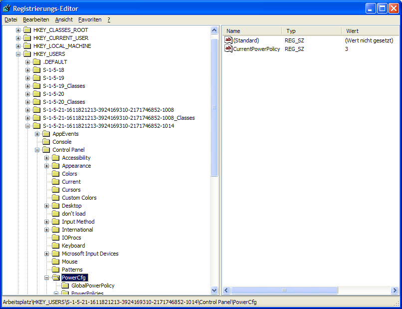Click the values pane horizontal scrollbar thumb
This screenshot has width=402, height=309.
point(284,290)
